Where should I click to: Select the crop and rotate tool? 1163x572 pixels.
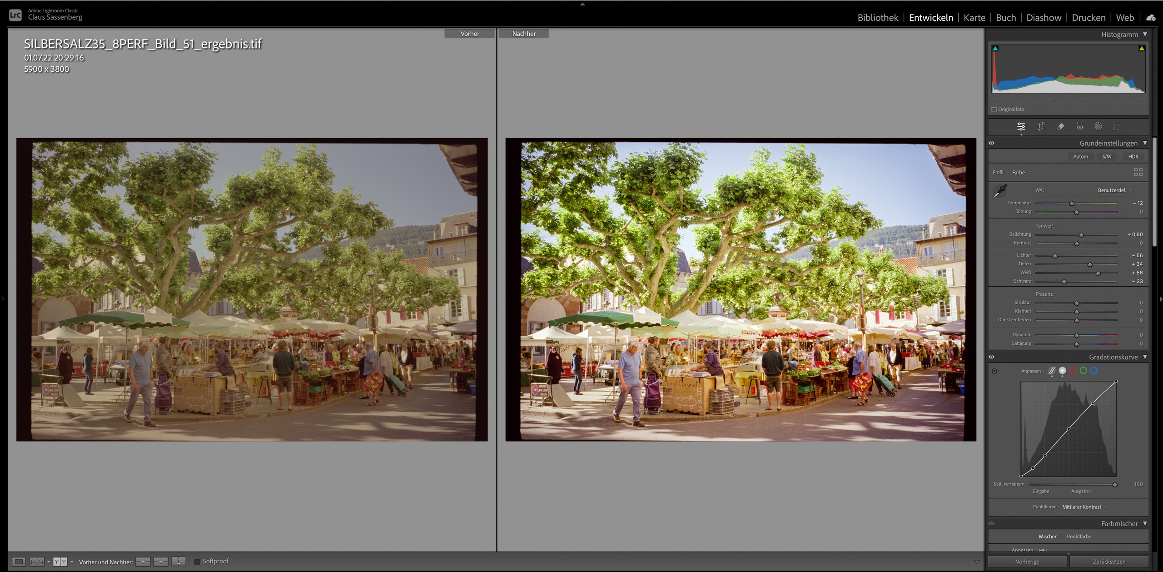point(1041,127)
